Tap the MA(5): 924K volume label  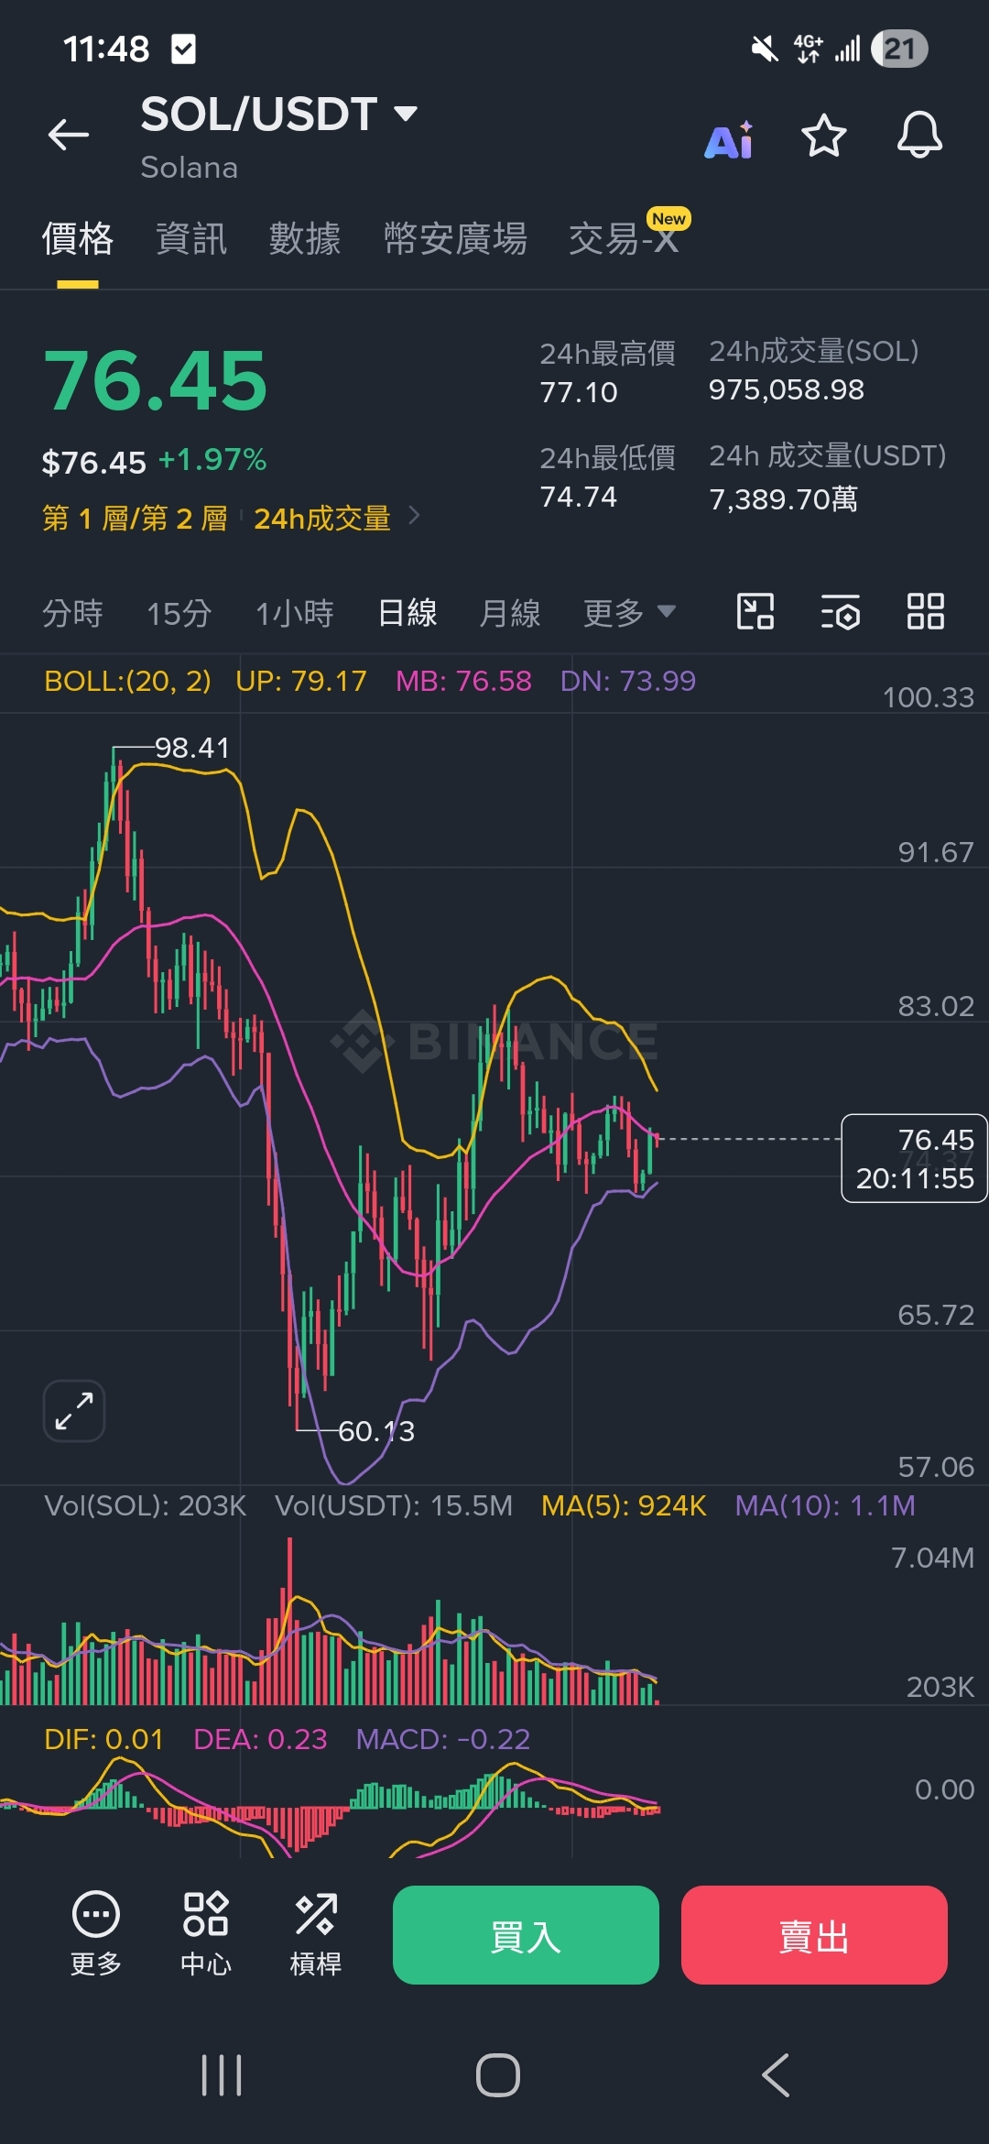(x=624, y=1505)
